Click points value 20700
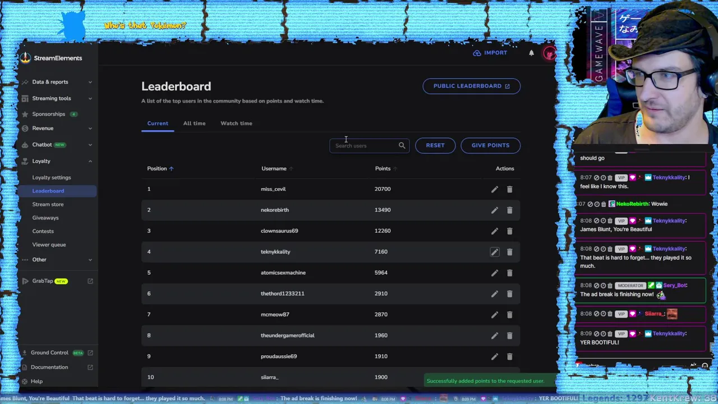Image resolution: width=718 pixels, height=404 pixels. pyautogui.click(x=383, y=189)
